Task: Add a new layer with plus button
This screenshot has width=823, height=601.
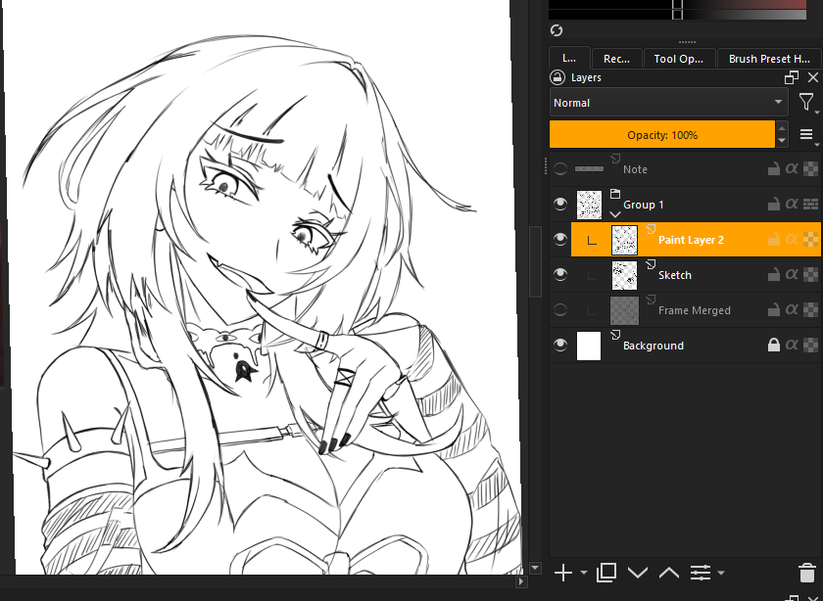Action: click(x=563, y=573)
